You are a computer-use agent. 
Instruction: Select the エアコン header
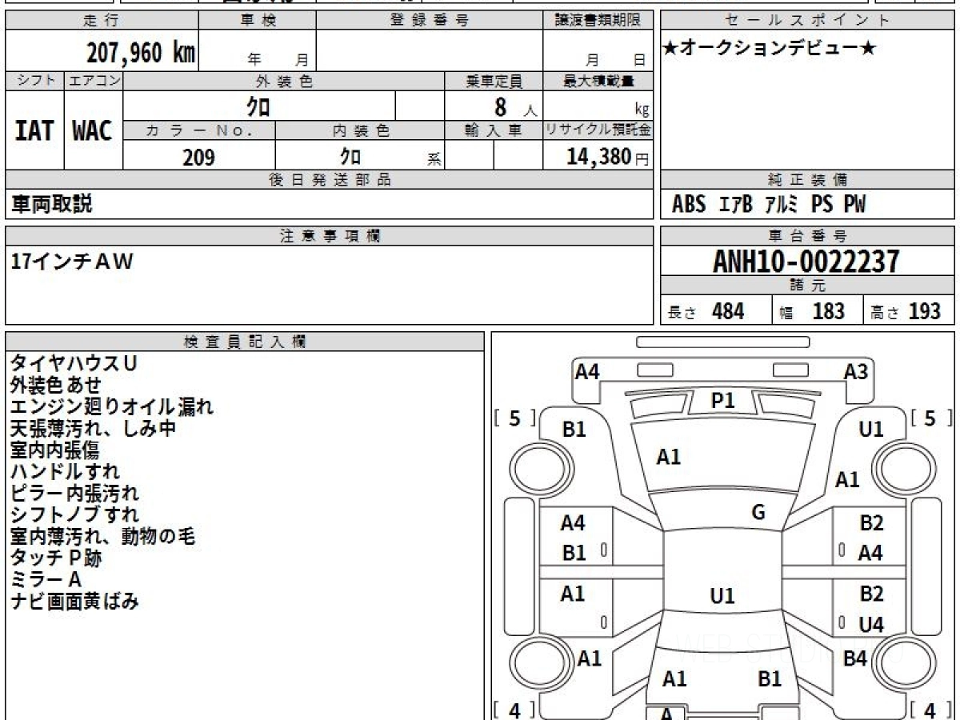click(x=94, y=81)
